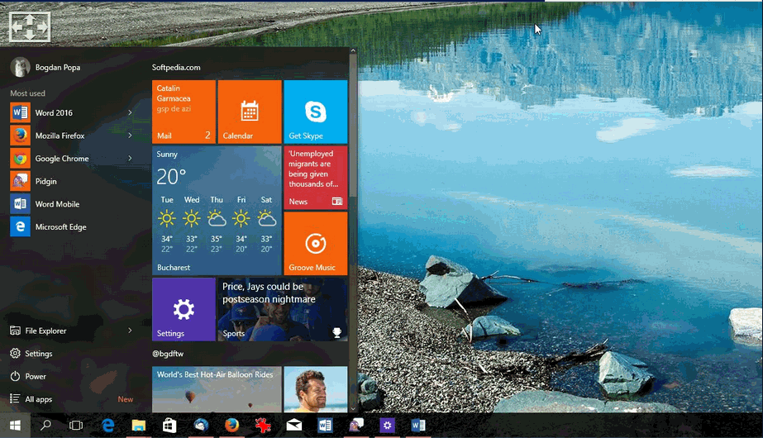Click the Softpedia.com group header
Screen dimensions: 763x438
click(x=176, y=67)
